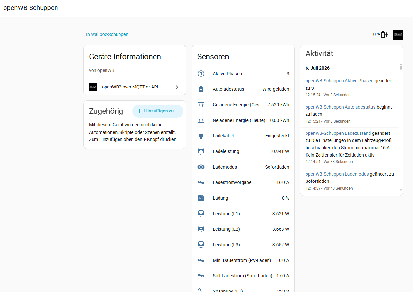This screenshot has height=292, width=413.
Task: Open the In Wallbox-Schuppen area link
Action: tap(107, 34)
